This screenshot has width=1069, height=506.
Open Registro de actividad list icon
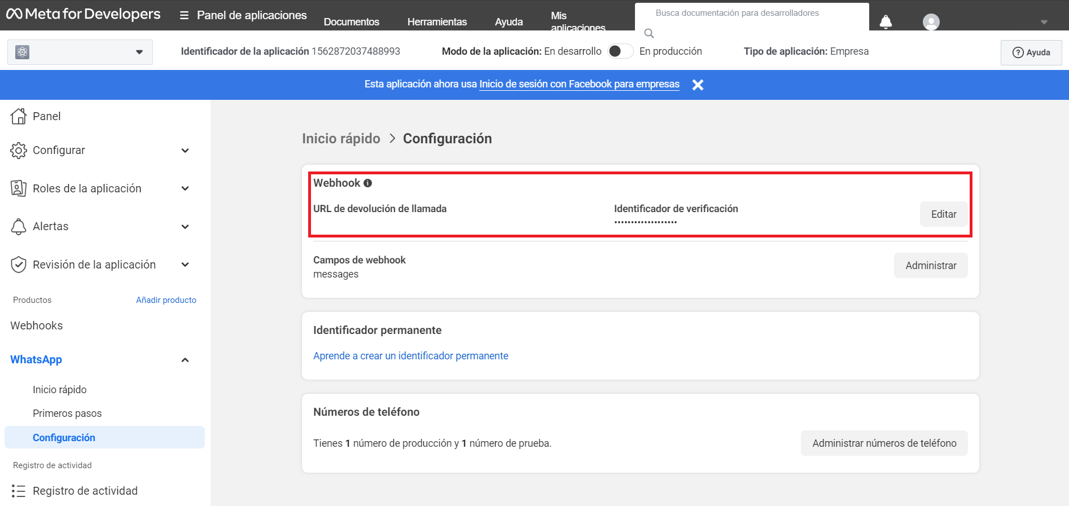click(x=19, y=491)
